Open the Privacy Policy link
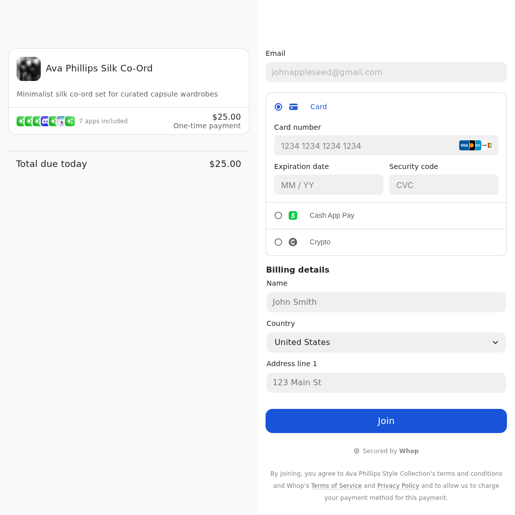515x515 pixels. click(398, 486)
